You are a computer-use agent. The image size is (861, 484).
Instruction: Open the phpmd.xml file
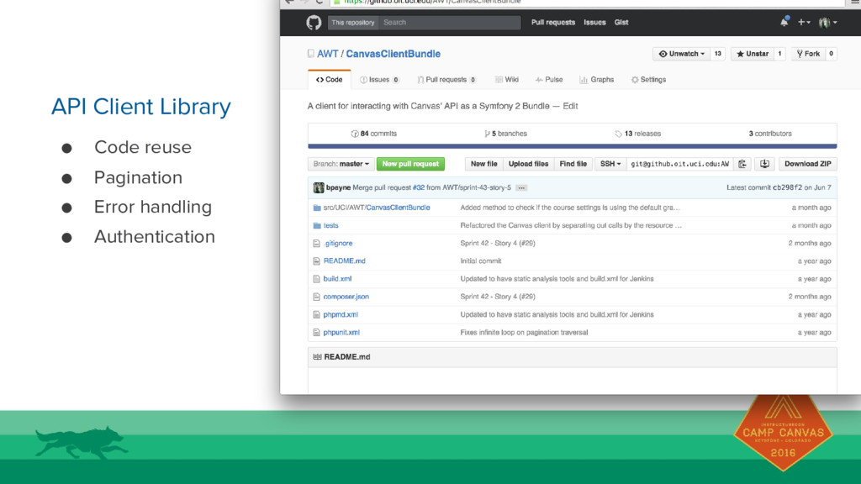tap(341, 315)
